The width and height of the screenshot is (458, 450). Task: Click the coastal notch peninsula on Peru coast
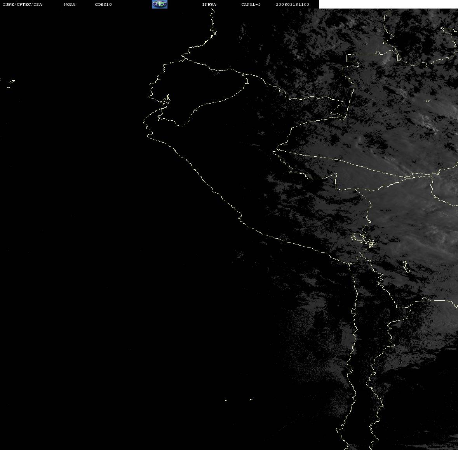[240, 218]
